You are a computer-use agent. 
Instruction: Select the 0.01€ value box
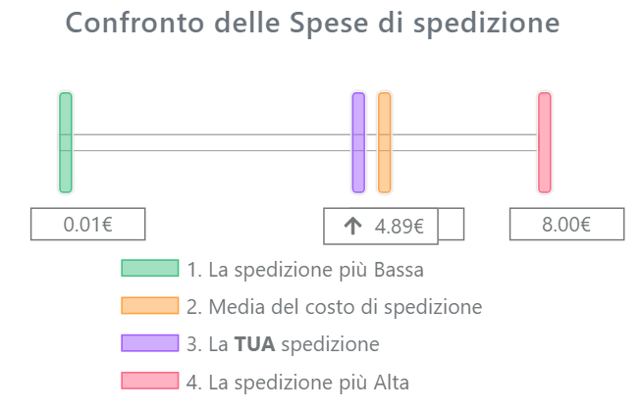88,225
